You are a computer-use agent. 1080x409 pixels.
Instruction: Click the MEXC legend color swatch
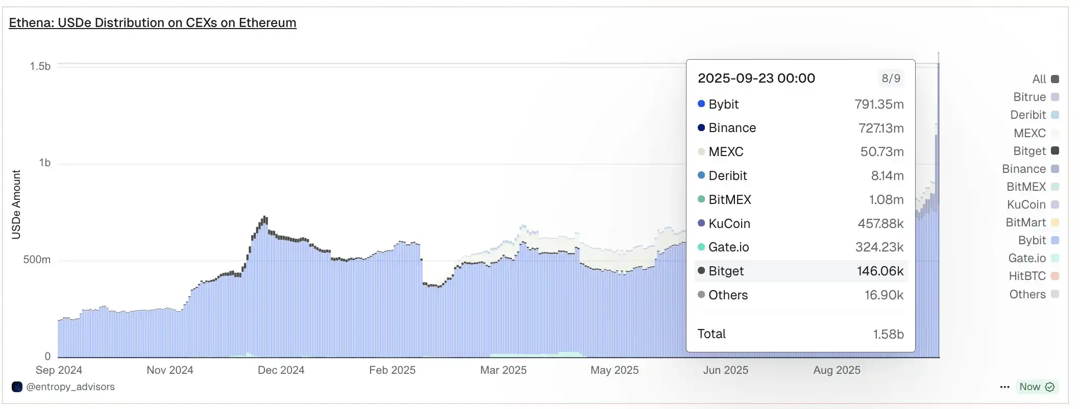tap(1055, 133)
